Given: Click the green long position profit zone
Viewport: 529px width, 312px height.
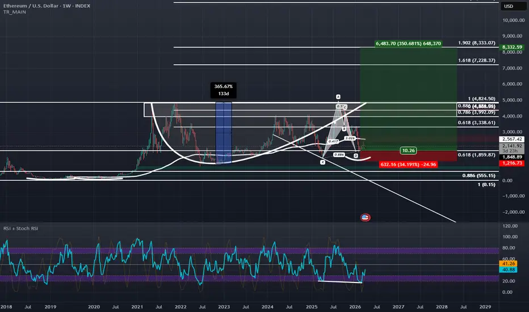Looking at the screenshot, I should tap(409, 99).
